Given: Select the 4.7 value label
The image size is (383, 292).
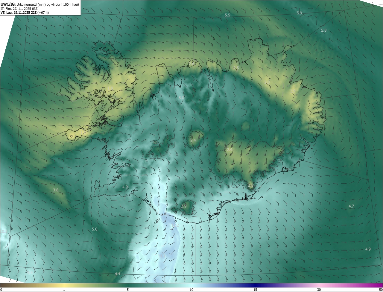Looking at the screenshot, I should (x=351, y=206).
